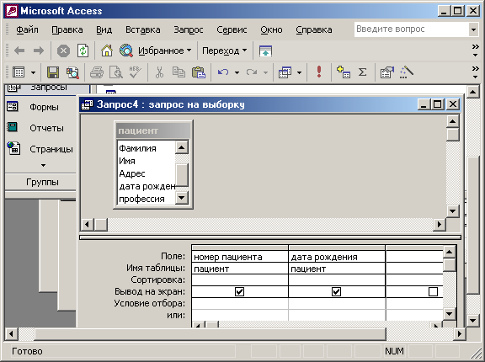Click пациент field list scroll up arrow
Image resolution: width=485 pixels, height=362 pixels.
(x=182, y=147)
